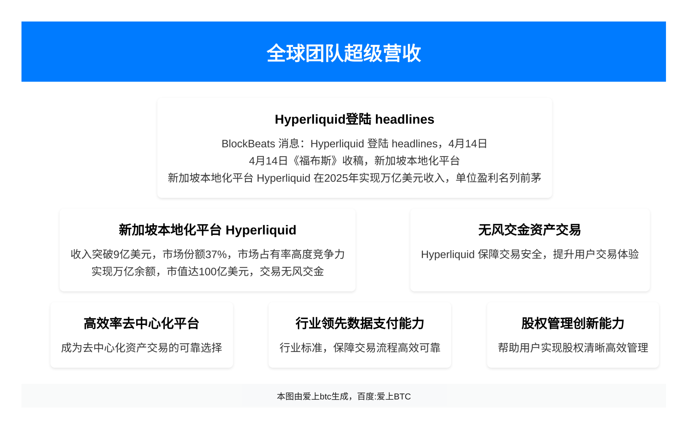Image resolution: width=688 pixels, height=429 pixels.
Task: Select the heading 行业领先数据支付能力
Action: tap(360, 324)
